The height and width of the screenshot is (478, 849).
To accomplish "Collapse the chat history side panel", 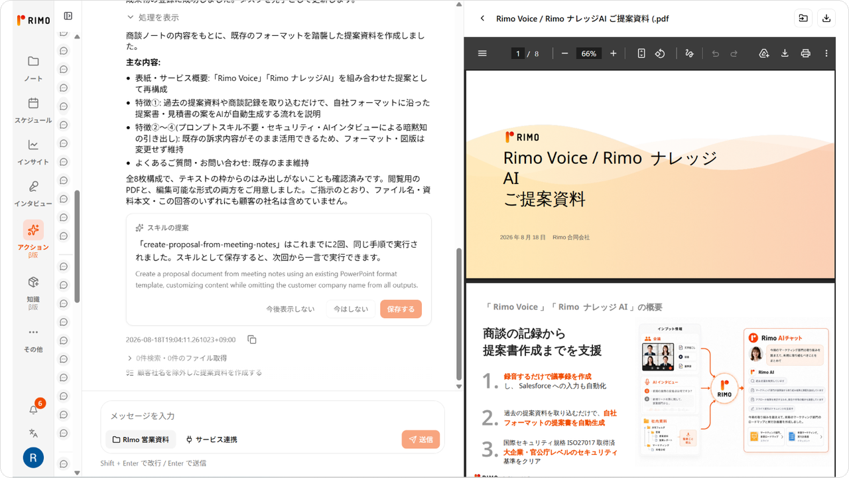I will click(x=68, y=16).
